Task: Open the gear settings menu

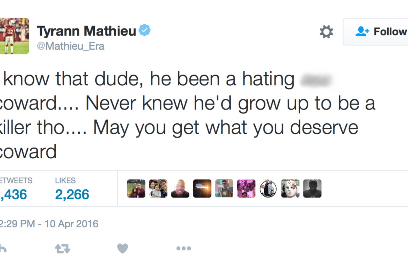Action: [x=326, y=32]
